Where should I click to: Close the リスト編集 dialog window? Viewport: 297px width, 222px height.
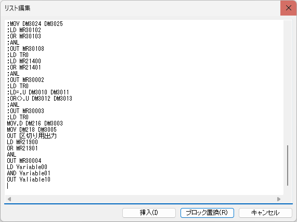pyautogui.click(x=289, y=8)
